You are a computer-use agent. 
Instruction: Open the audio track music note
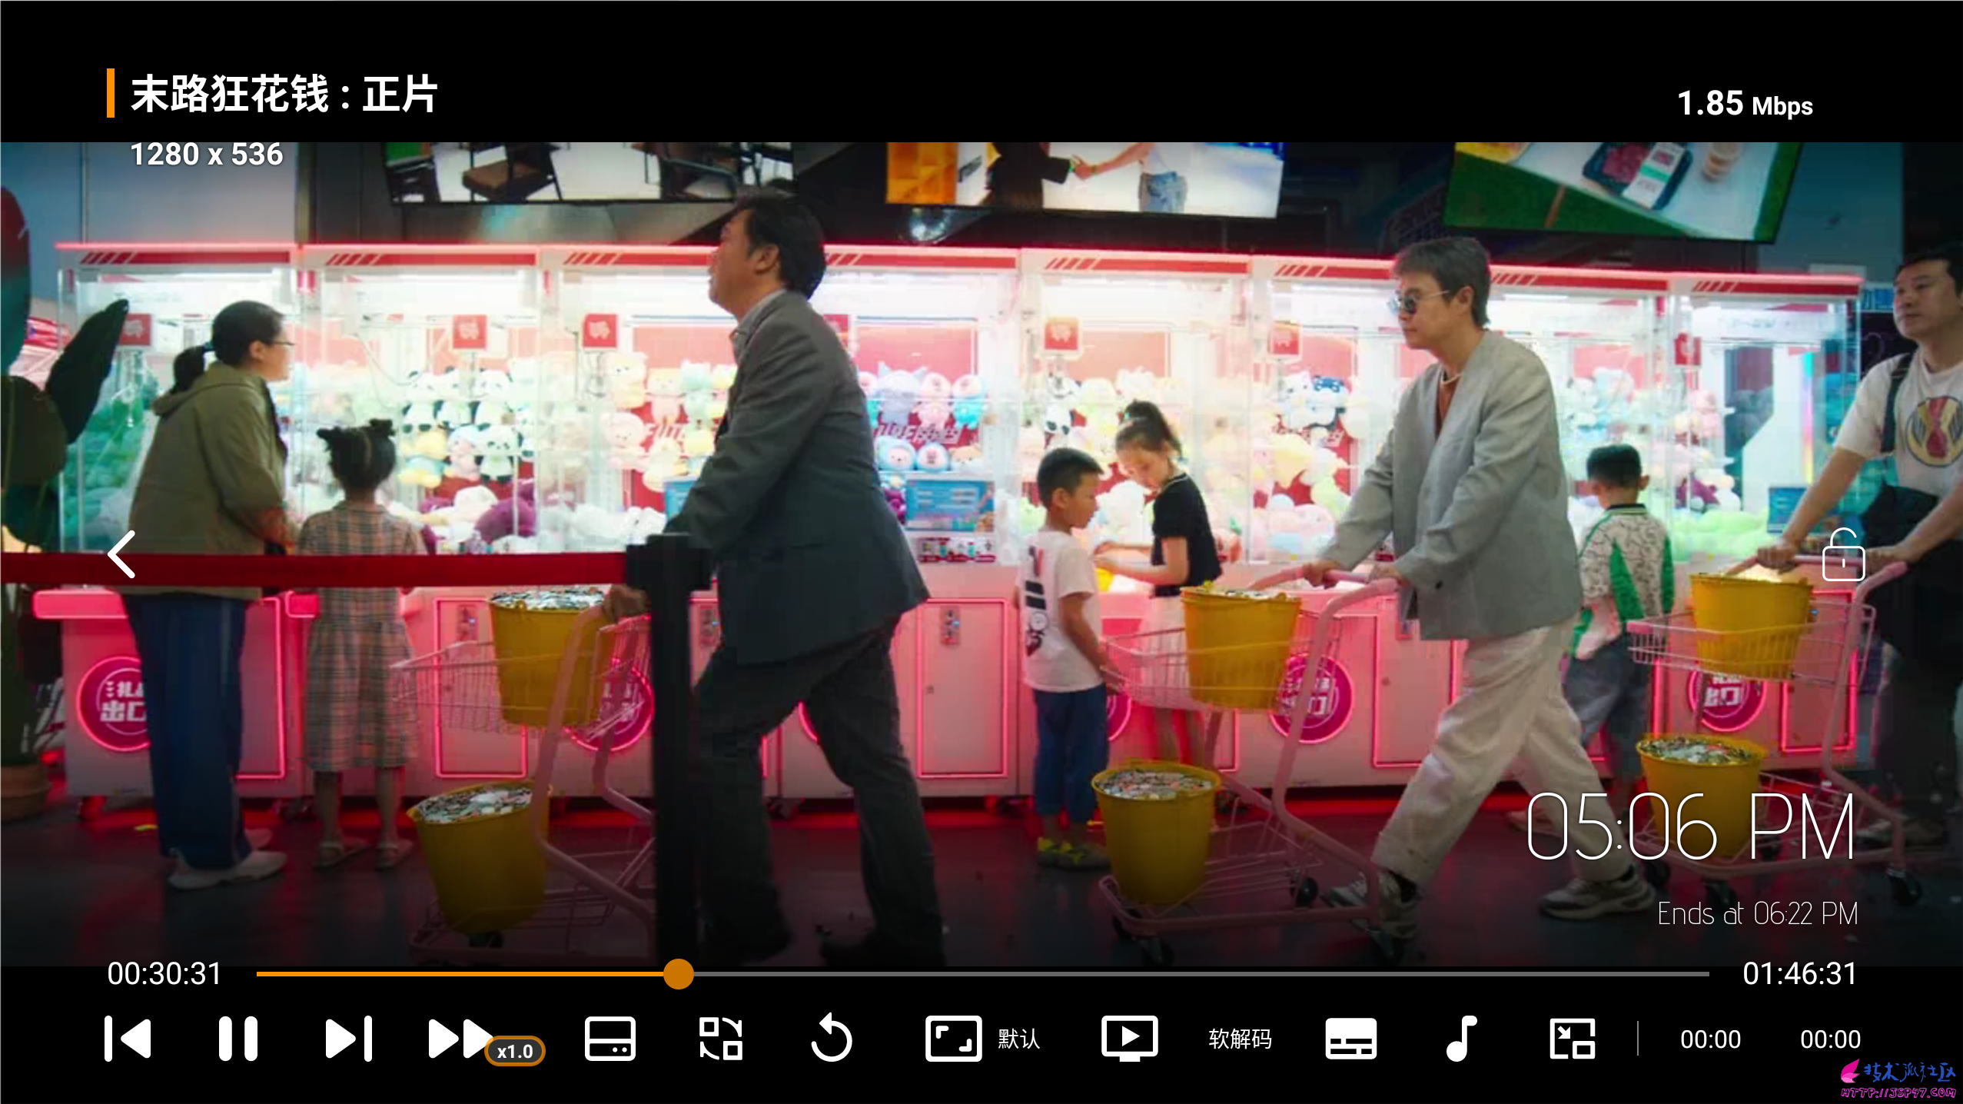tap(1461, 1039)
